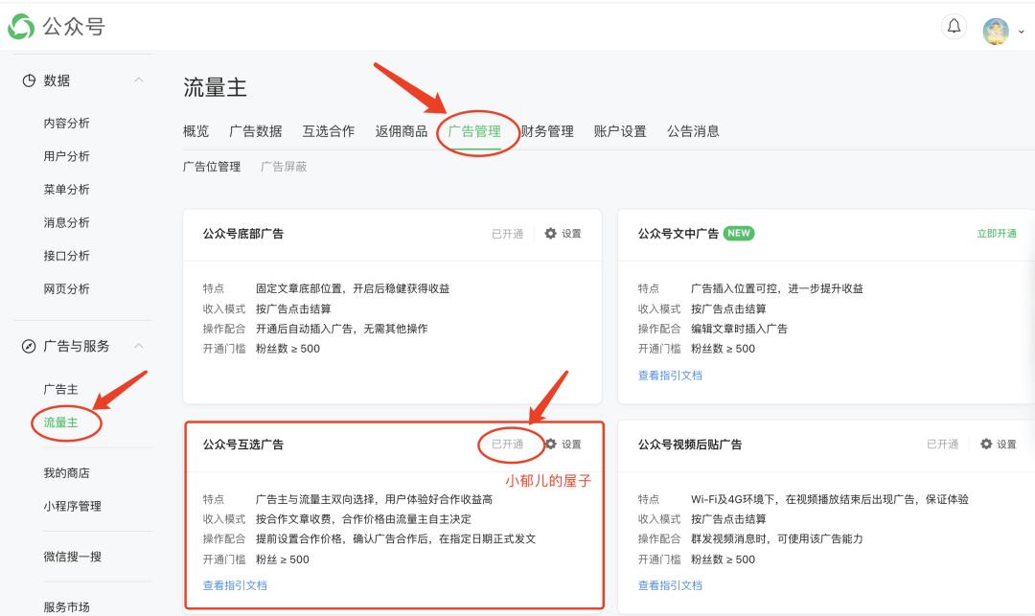Viewport: 1035px width, 616px height.
Task: Click the user avatar thumbnail top right
Action: pyautogui.click(x=994, y=30)
